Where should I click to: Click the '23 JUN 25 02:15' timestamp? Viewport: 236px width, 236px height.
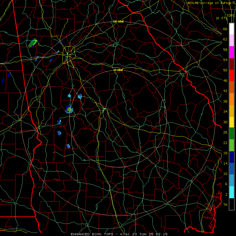(x=150, y=234)
